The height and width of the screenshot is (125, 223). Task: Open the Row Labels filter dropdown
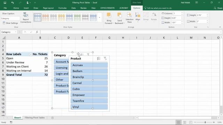31,54
